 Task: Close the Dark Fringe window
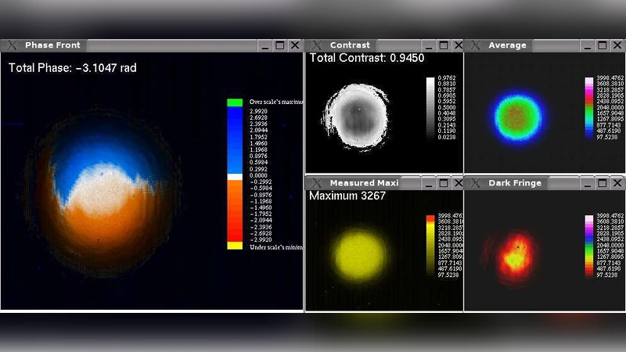[617, 183]
